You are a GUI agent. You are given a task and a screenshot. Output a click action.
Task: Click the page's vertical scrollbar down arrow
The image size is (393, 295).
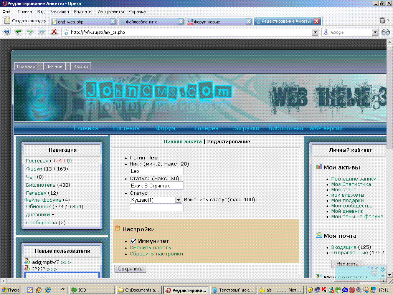[390, 275]
